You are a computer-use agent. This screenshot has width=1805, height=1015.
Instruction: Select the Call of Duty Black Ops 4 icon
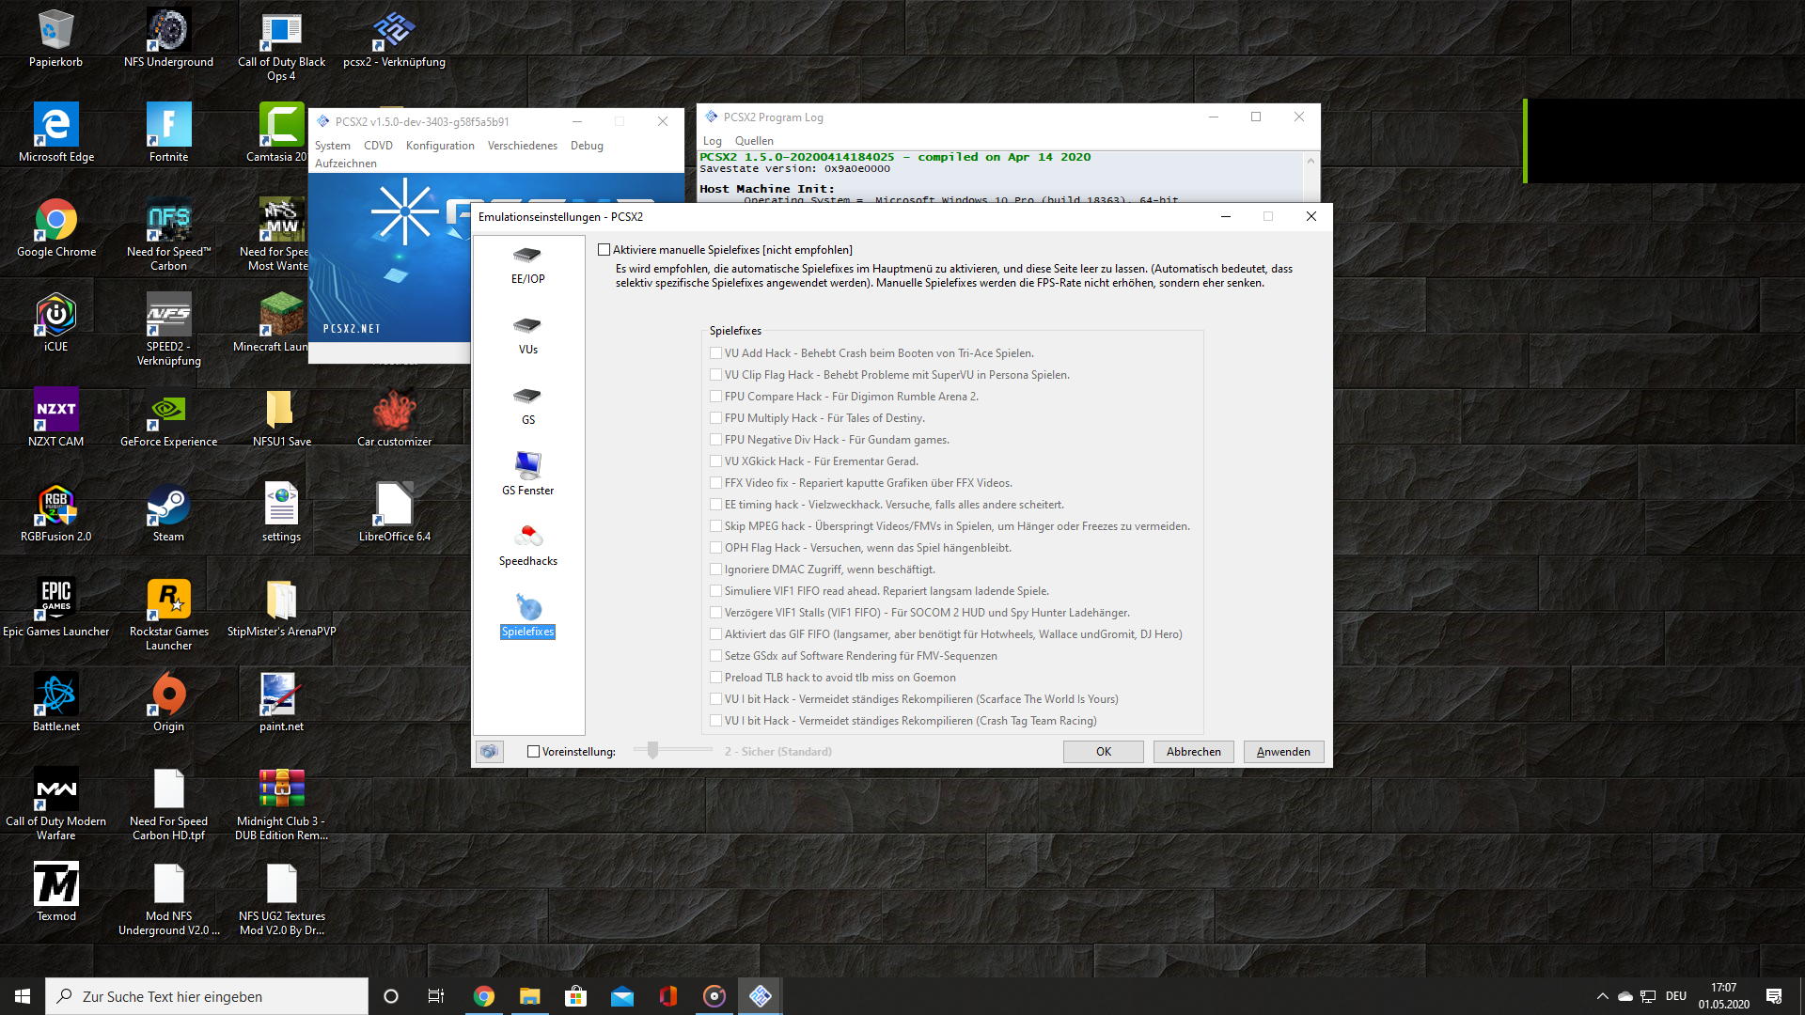coord(281,46)
